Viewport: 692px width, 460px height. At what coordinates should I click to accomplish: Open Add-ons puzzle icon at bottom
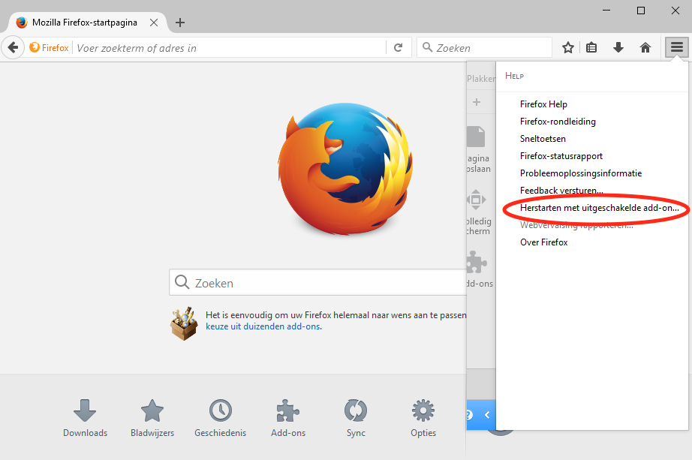point(288,410)
